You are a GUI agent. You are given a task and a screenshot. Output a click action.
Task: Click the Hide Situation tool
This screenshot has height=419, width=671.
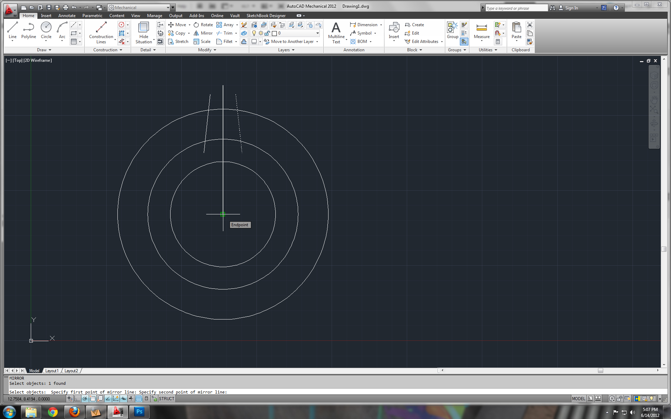[144, 32]
